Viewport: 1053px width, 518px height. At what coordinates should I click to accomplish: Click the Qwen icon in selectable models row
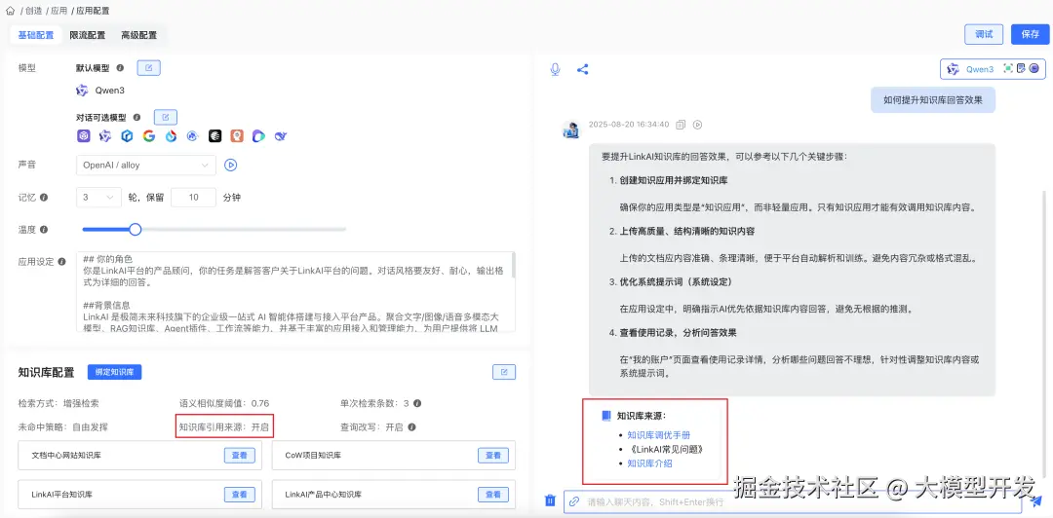tap(104, 136)
